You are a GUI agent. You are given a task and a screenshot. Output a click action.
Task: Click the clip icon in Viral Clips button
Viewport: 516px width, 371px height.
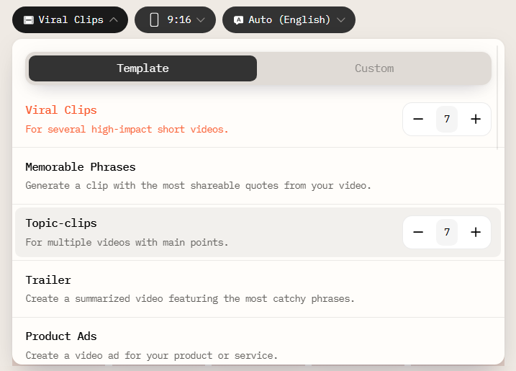[28, 20]
